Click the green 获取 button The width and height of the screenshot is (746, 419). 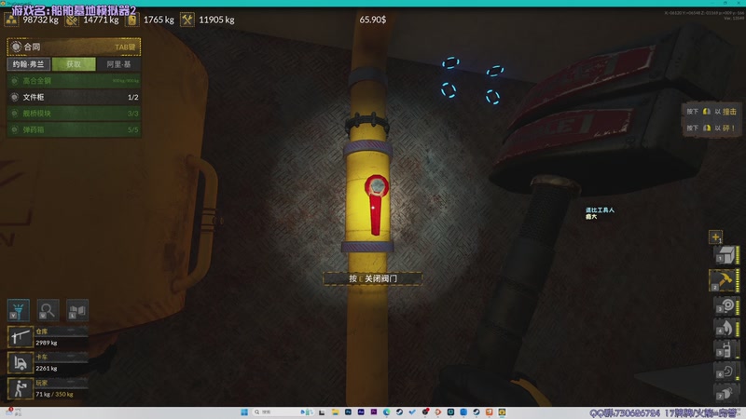[74, 64]
